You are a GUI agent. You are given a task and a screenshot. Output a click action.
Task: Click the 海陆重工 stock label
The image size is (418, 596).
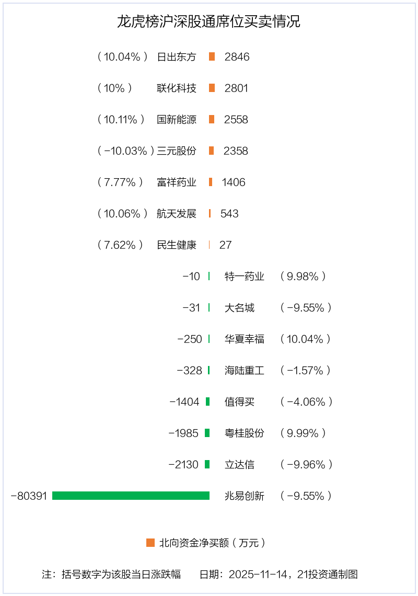pyautogui.click(x=245, y=370)
